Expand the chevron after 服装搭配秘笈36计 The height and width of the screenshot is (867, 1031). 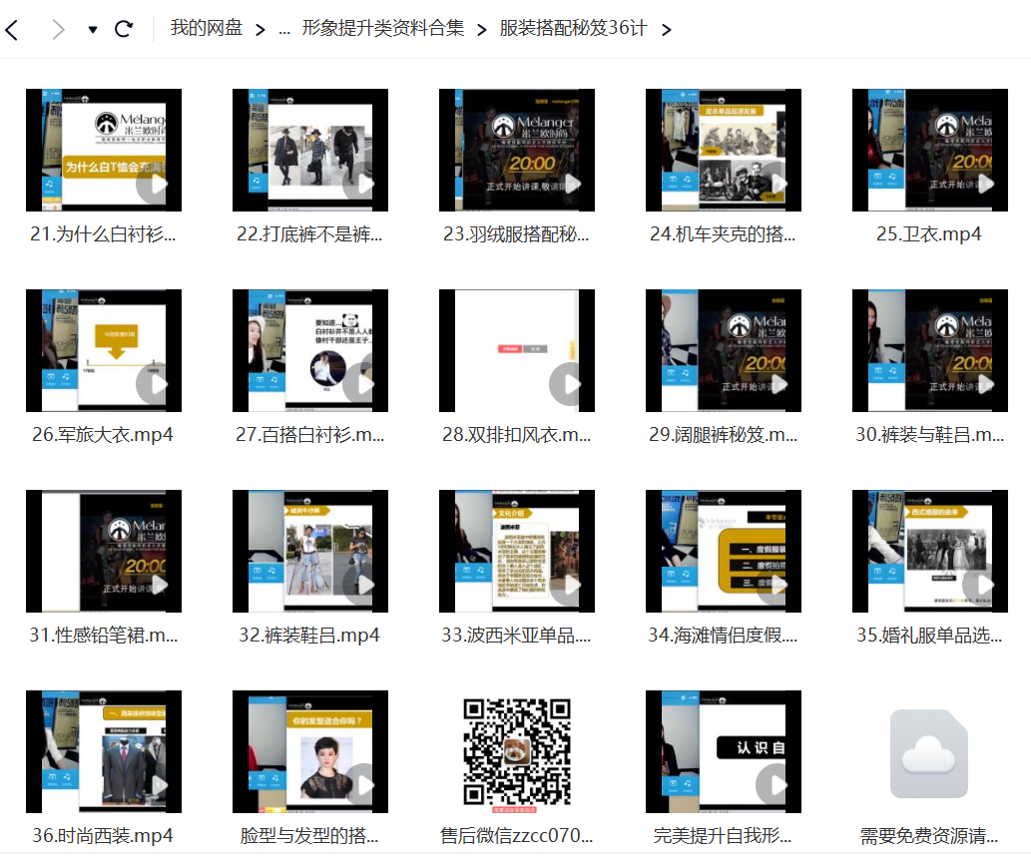(x=667, y=30)
